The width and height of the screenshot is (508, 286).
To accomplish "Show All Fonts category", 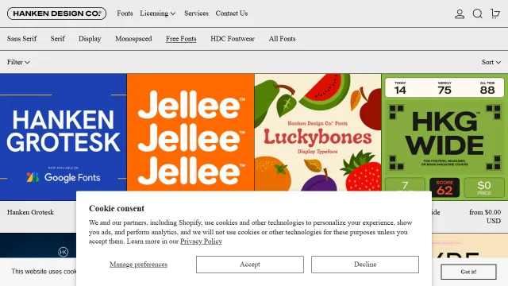I will pos(282,39).
